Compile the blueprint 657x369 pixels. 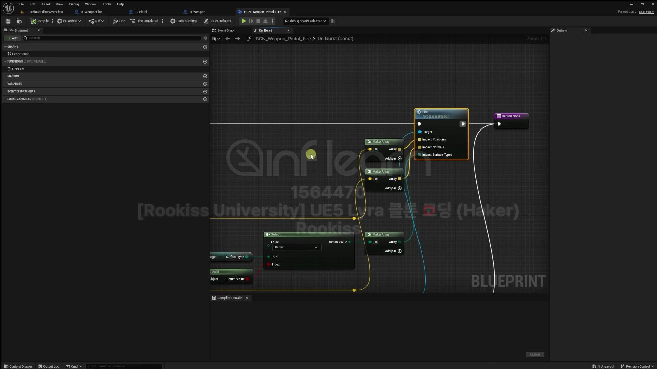coord(40,21)
